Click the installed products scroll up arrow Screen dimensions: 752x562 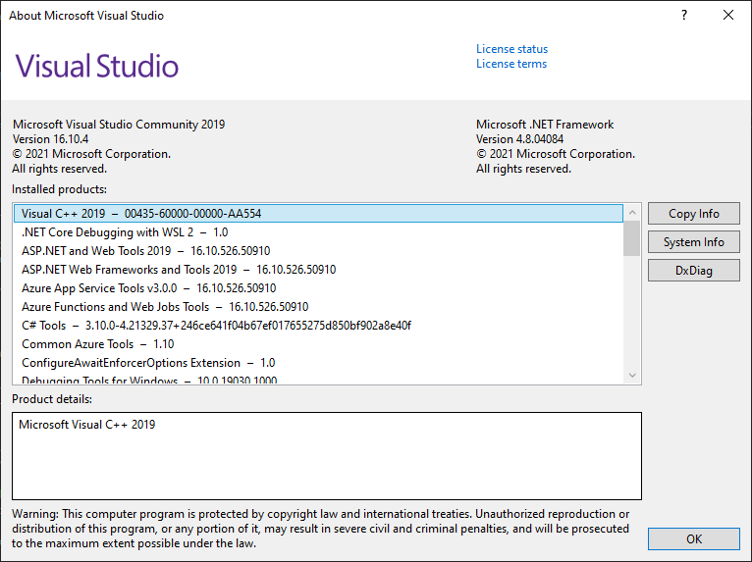632,212
